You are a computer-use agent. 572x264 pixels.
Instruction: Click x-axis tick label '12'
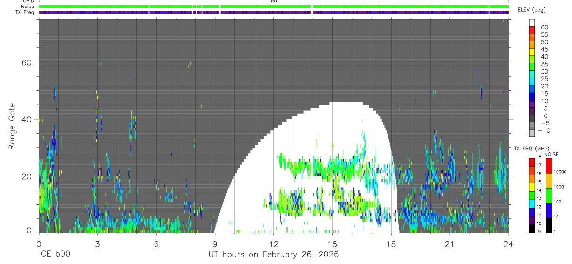(273, 244)
